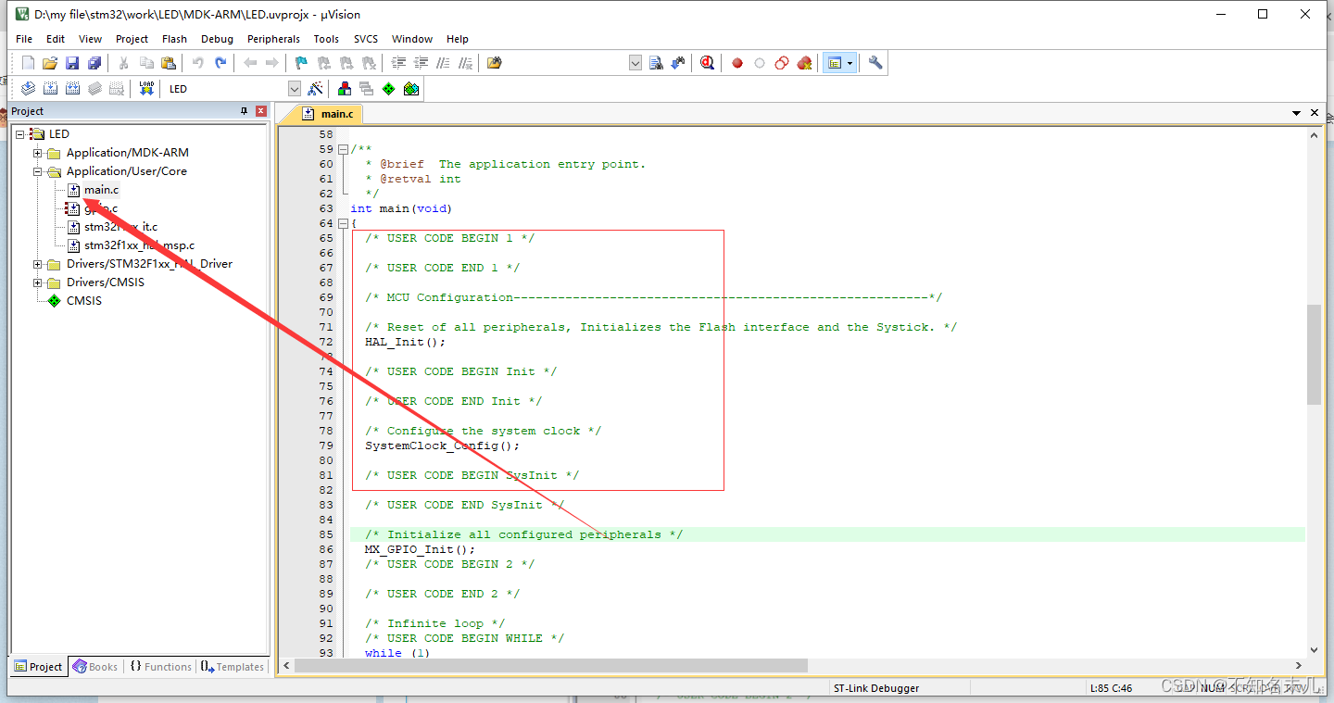
Task: Open the LED target selection dropdown
Action: pos(295,89)
